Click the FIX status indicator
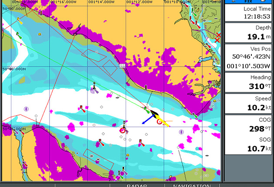The height and width of the screenshot is (187, 274). click(248, 2)
